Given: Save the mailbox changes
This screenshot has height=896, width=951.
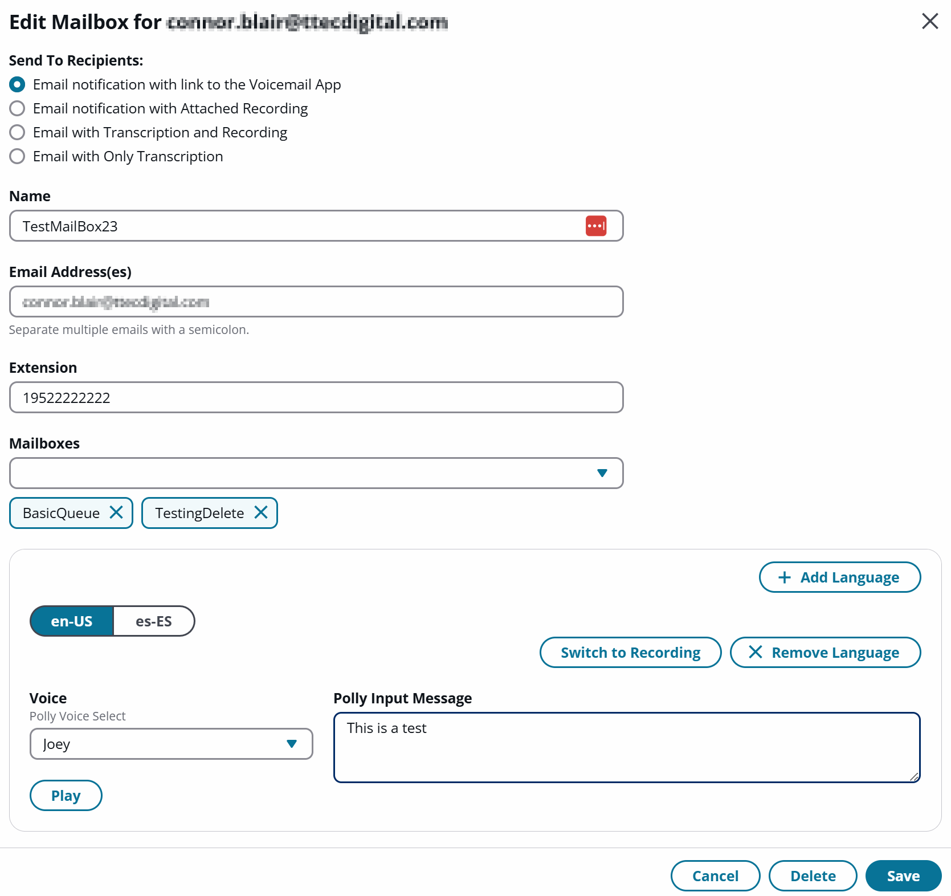Looking at the screenshot, I should 903,875.
